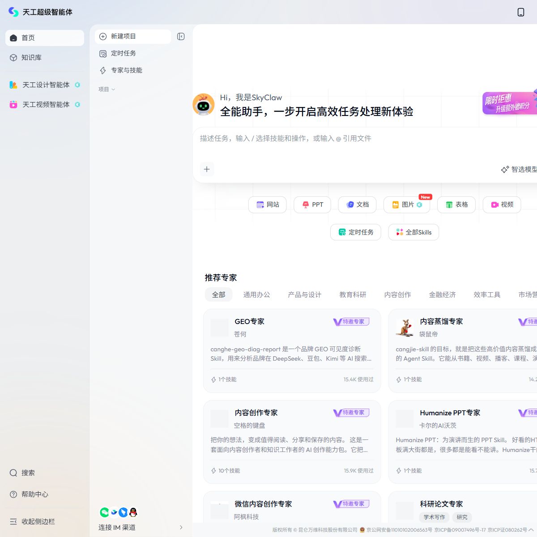The height and width of the screenshot is (537, 537).
Task: Switch to 效率工具 tab
Action: (487, 295)
